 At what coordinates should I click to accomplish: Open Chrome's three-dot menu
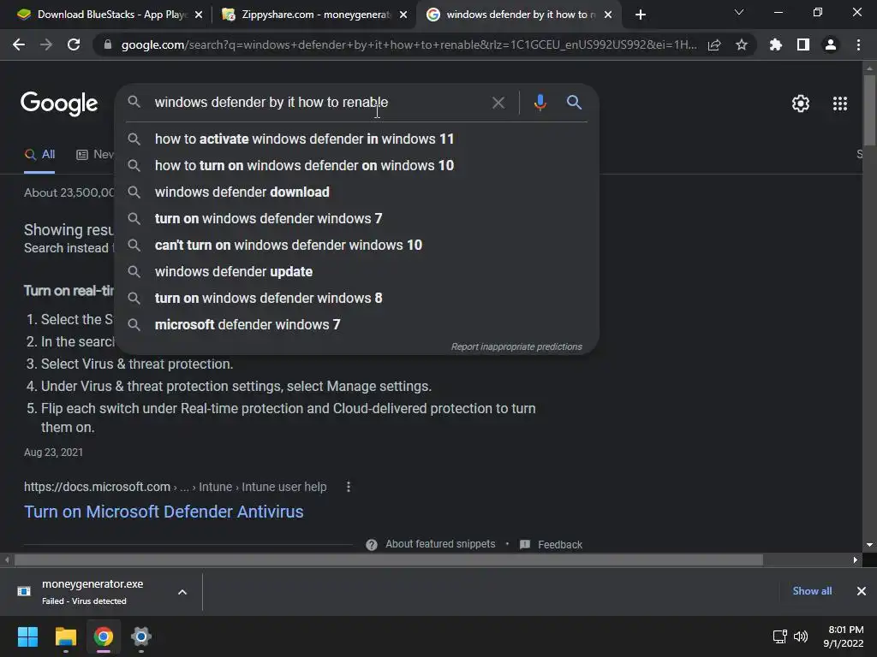point(858,44)
